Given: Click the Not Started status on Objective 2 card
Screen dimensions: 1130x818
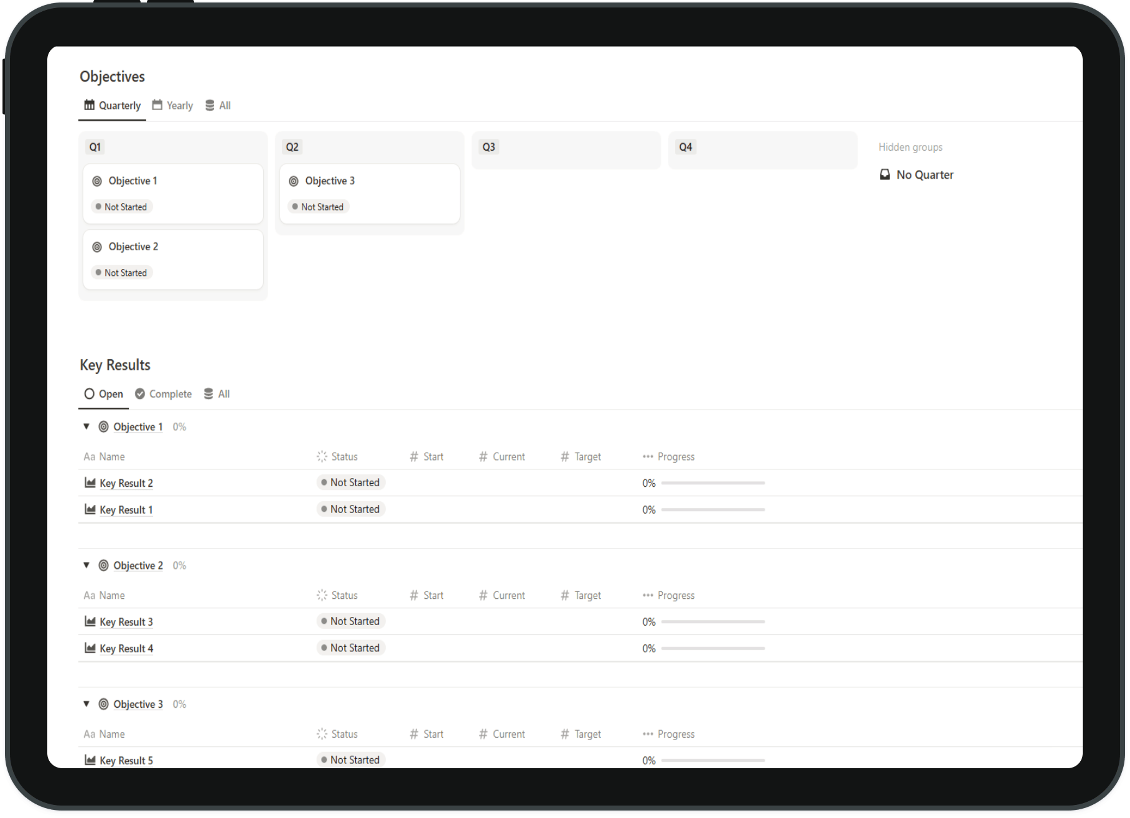Looking at the screenshot, I should tap(121, 273).
